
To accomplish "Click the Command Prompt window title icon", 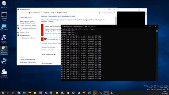I will (63, 26).
